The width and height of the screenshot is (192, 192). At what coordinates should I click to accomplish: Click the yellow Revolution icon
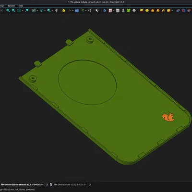[147, 11]
